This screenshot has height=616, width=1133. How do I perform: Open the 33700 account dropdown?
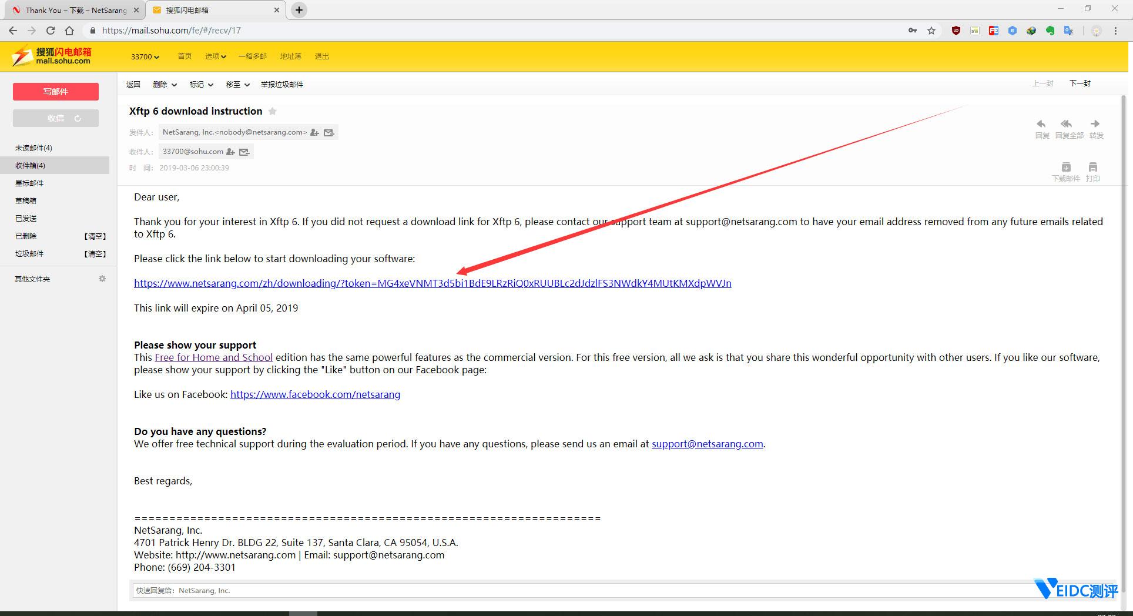[145, 57]
